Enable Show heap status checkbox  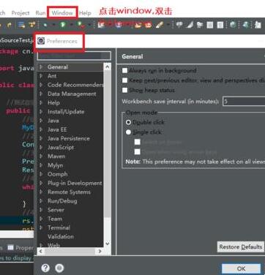click(124, 90)
